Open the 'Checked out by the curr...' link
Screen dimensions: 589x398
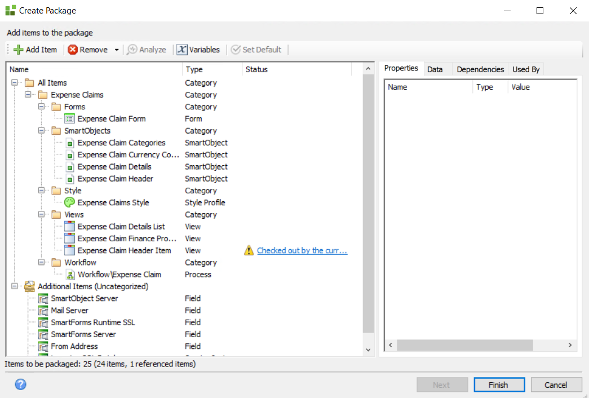point(302,251)
